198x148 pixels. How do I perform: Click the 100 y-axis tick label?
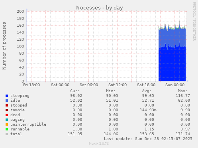[x=20, y=46]
